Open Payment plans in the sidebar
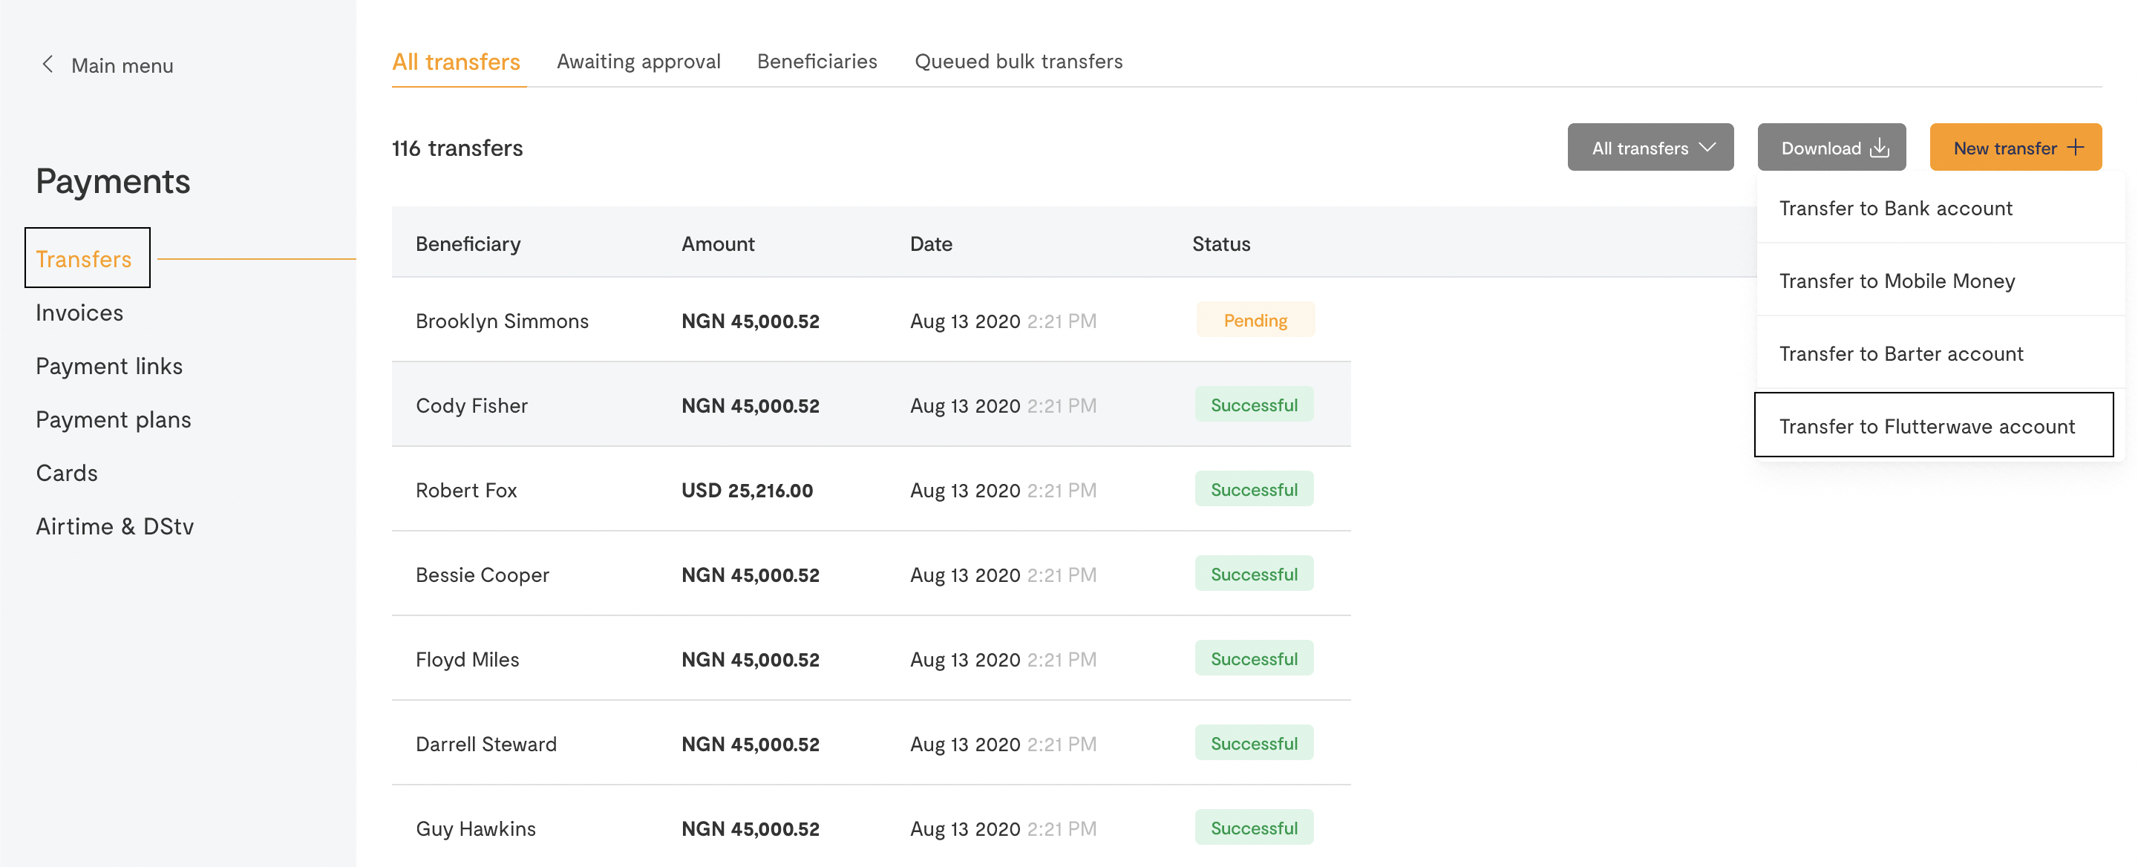 [113, 420]
